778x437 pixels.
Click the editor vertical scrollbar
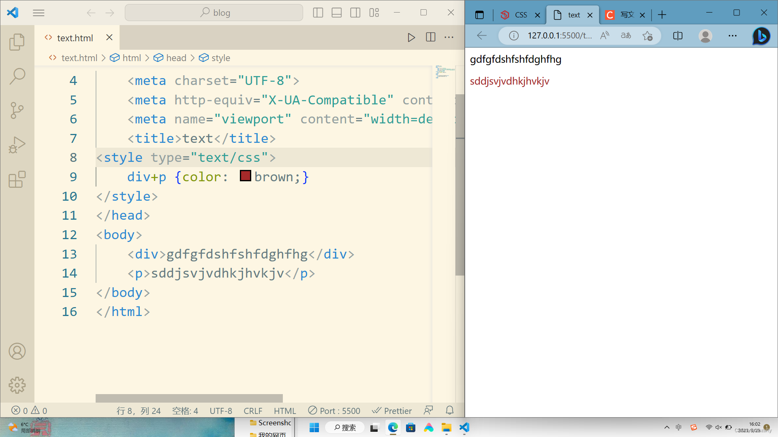coord(460,185)
